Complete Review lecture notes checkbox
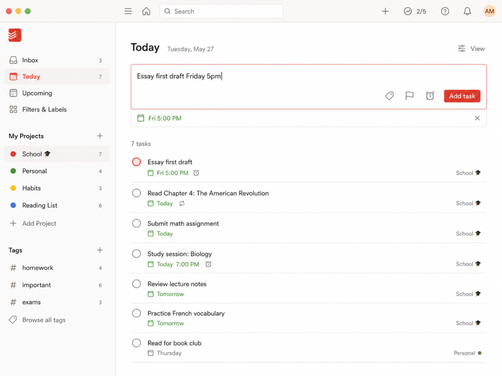This screenshot has width=502, height=376. point(136,283)
